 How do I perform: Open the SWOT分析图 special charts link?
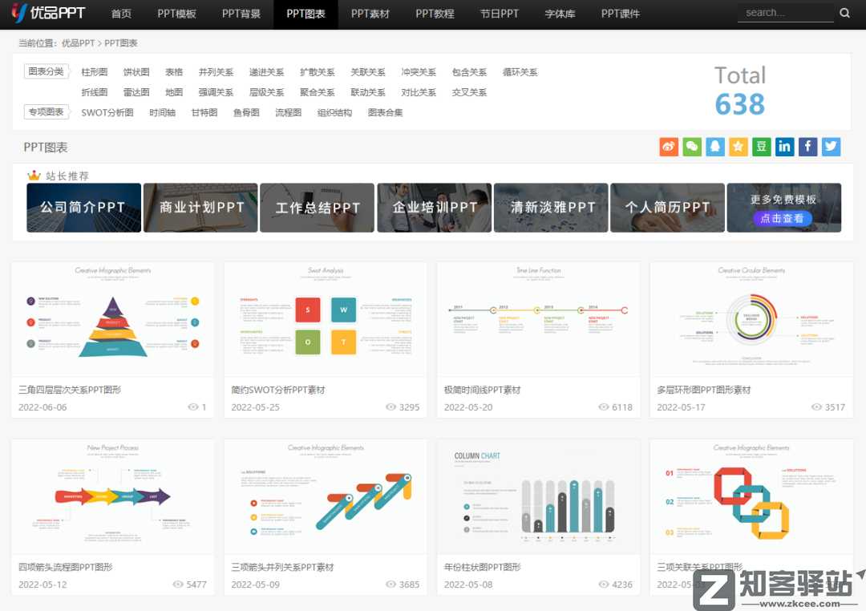tap(107, 112)
